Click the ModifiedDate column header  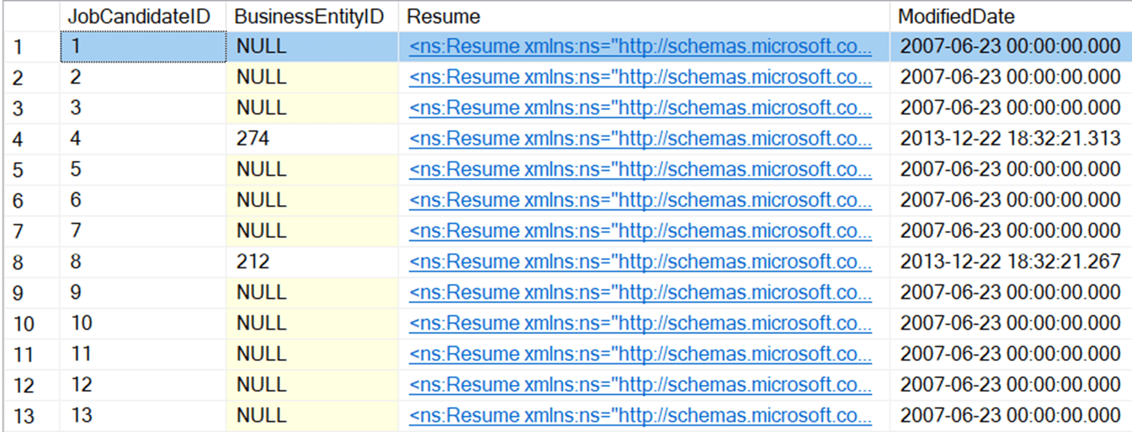[x=956, y=17]
